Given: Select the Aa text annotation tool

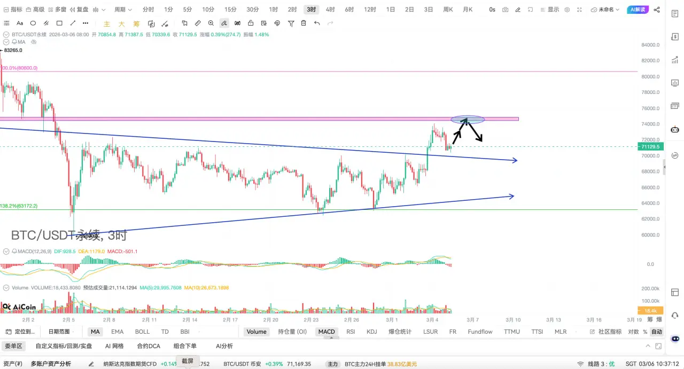Looking at the screenshot, I should point(20,23).
